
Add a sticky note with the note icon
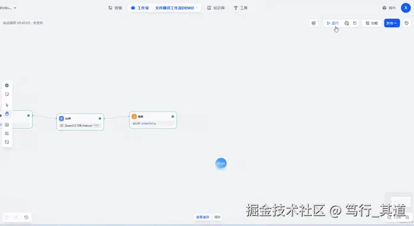click(x=7, y=94)
